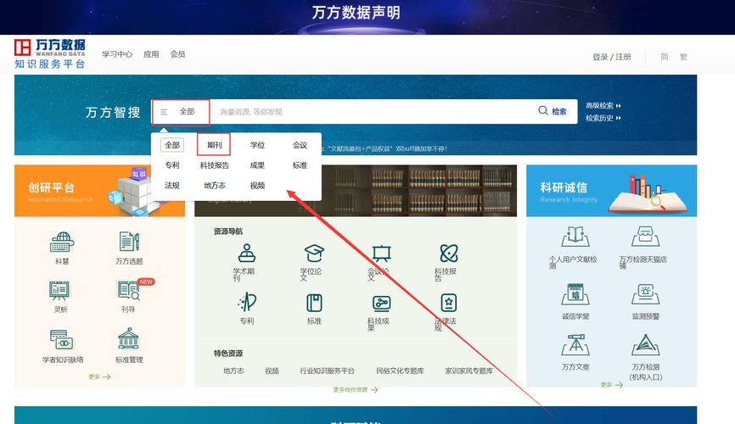Open the 学习中心 nav item
This screenshot has height=424, width=735.
pyautogui.click(x=117, y=54)
